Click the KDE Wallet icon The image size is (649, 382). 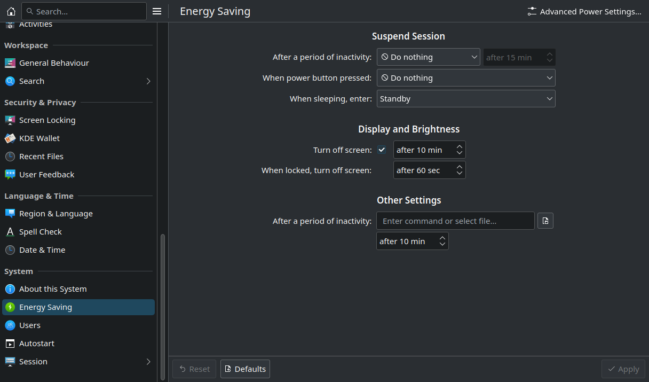pyautogui.click(x=10, y=138)
